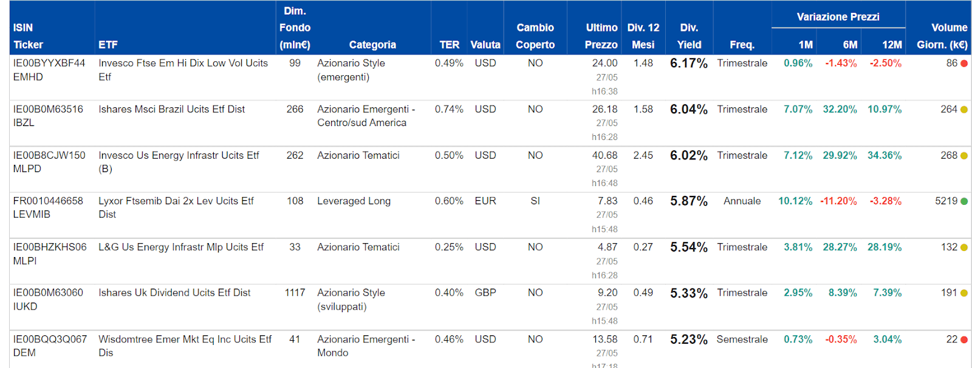Open L&G Us Energy Infrastr Mlp ETF
972x368 pixels.
pos(181,247)
